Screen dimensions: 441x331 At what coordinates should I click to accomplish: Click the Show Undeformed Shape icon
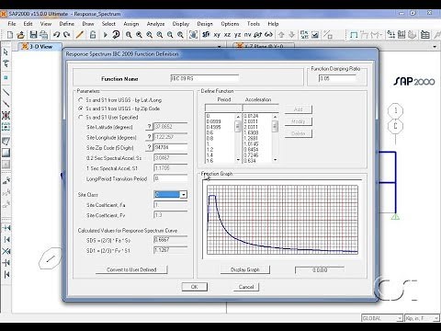[x=354, y=35]
